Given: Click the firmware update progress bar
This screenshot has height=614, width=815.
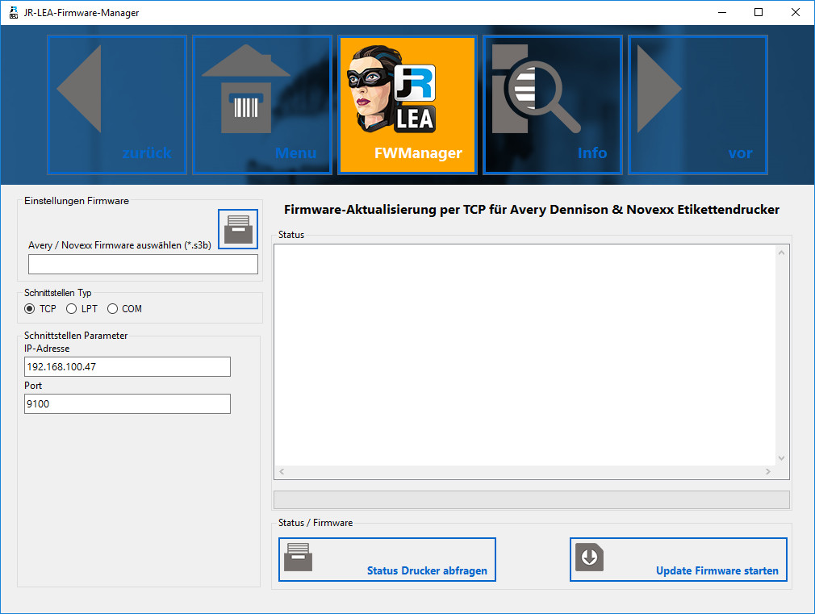Looking at the screenshot, I should (x=531, y=499).
